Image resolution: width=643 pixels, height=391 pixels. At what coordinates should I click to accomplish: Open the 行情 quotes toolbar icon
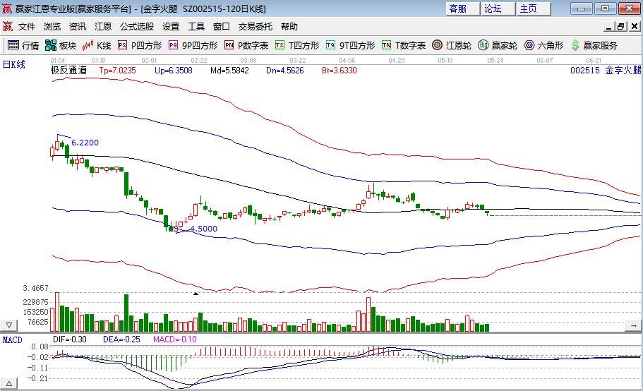tap(23, 45)
